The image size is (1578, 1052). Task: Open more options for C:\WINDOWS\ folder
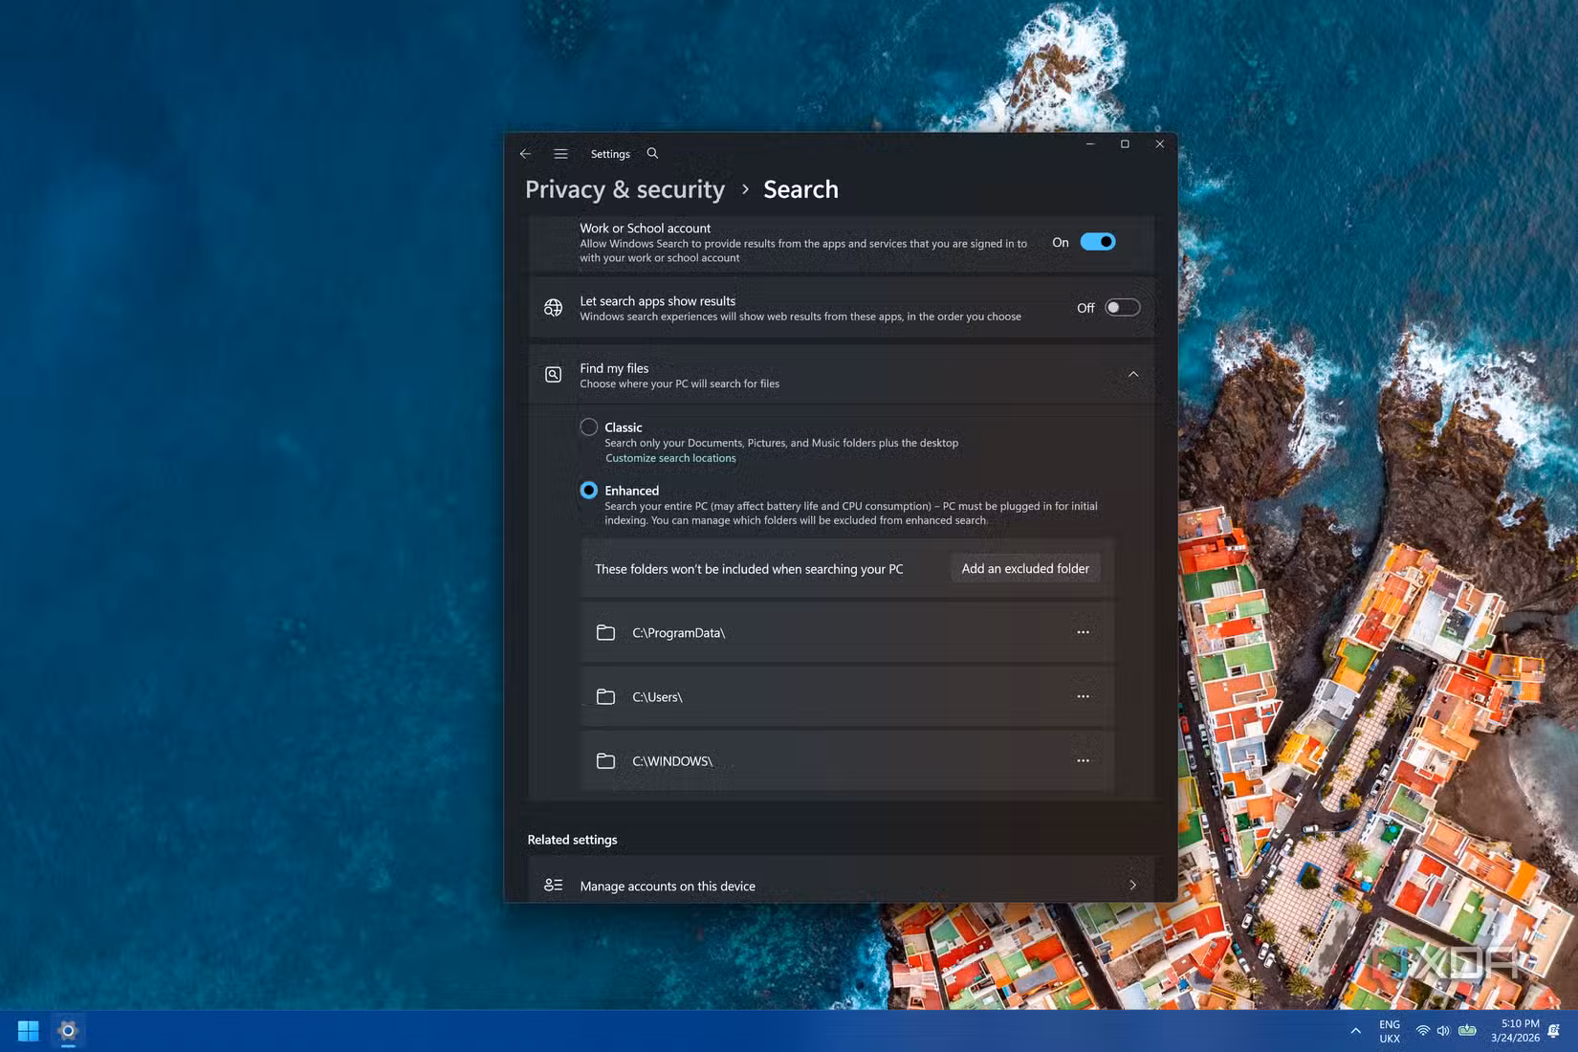[1083, 760]
